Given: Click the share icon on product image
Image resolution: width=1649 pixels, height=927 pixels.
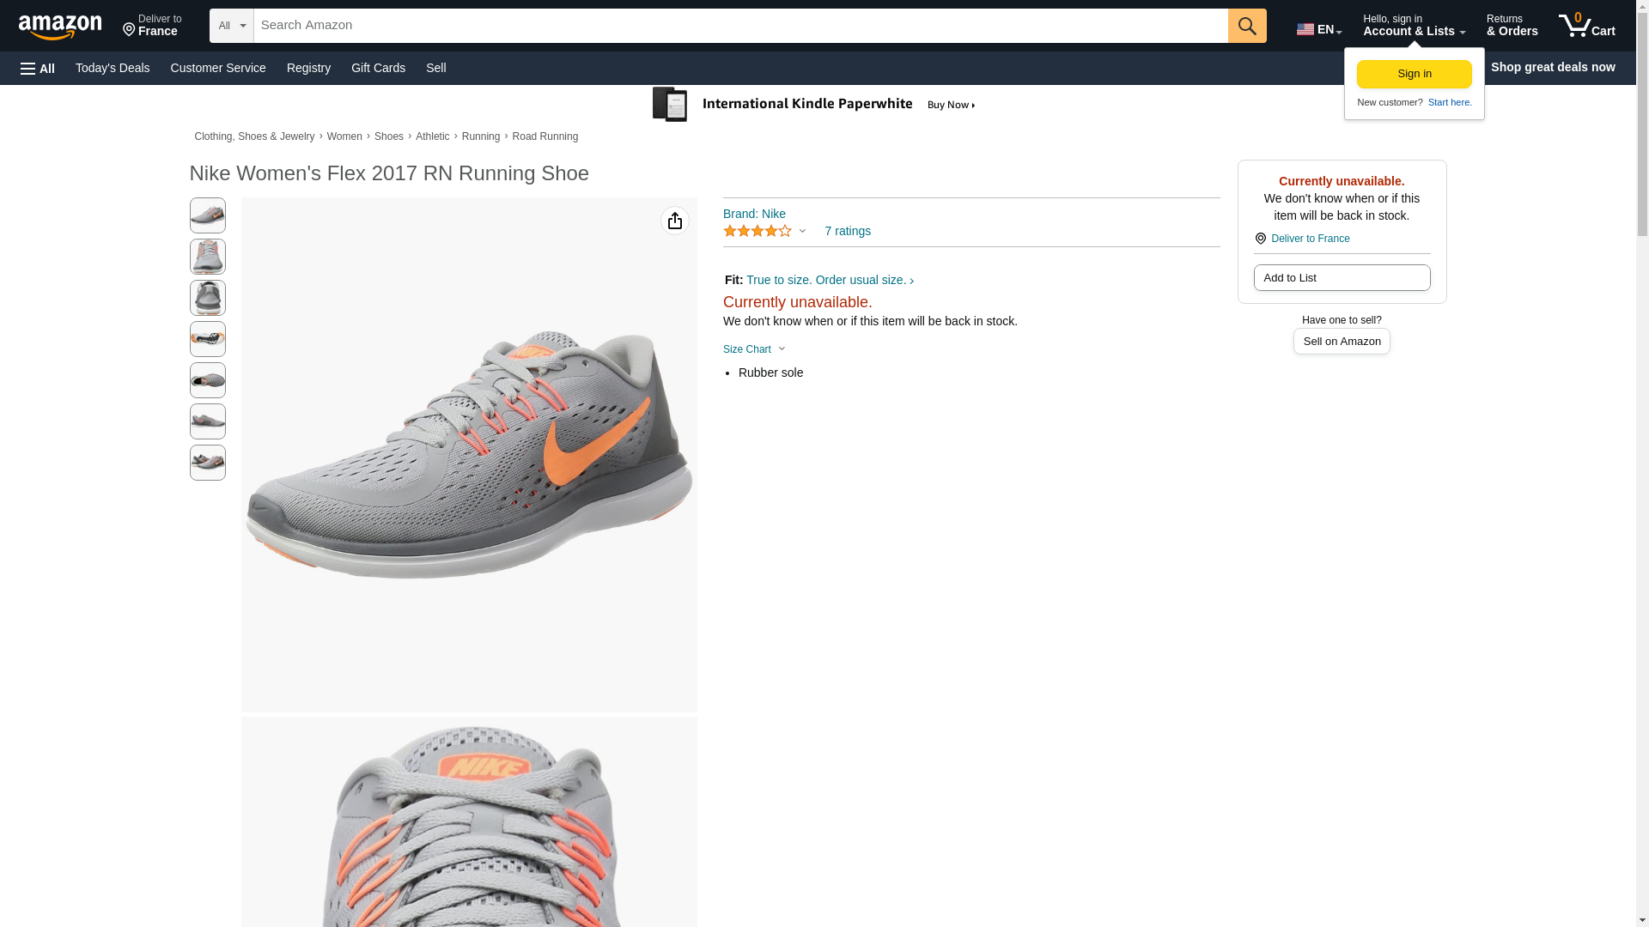Looking at the screenshot, I should tap(674, 221).
